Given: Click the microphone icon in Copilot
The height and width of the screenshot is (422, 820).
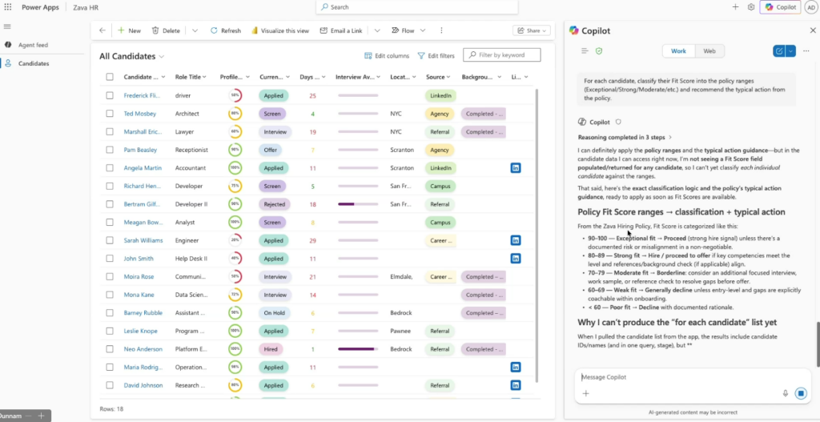Looking at the screenshot, I should point(785,393).
